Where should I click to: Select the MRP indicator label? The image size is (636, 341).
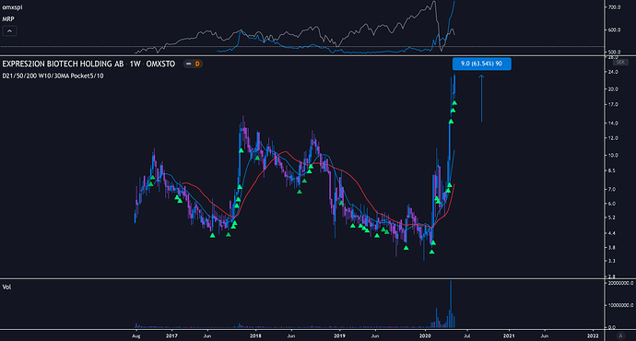pyautogui.click(x=8, y=18)
